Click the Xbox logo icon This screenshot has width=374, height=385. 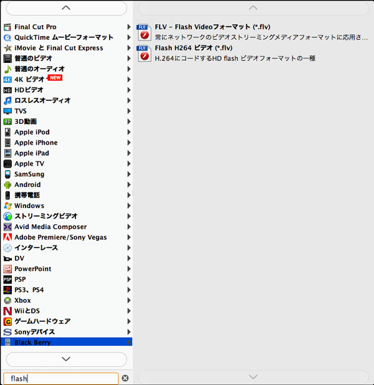coord(7,300)
